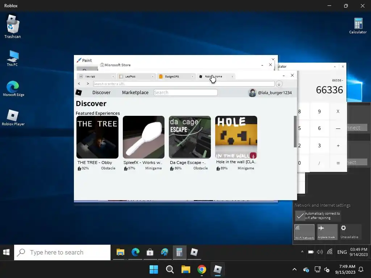Launch Roblox Player desktop icon

[13, 118]
